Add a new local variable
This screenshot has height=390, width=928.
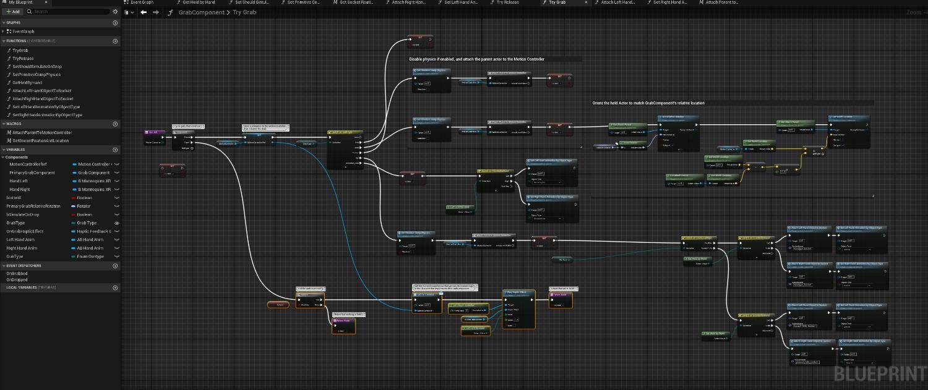[x=115, y=287]
